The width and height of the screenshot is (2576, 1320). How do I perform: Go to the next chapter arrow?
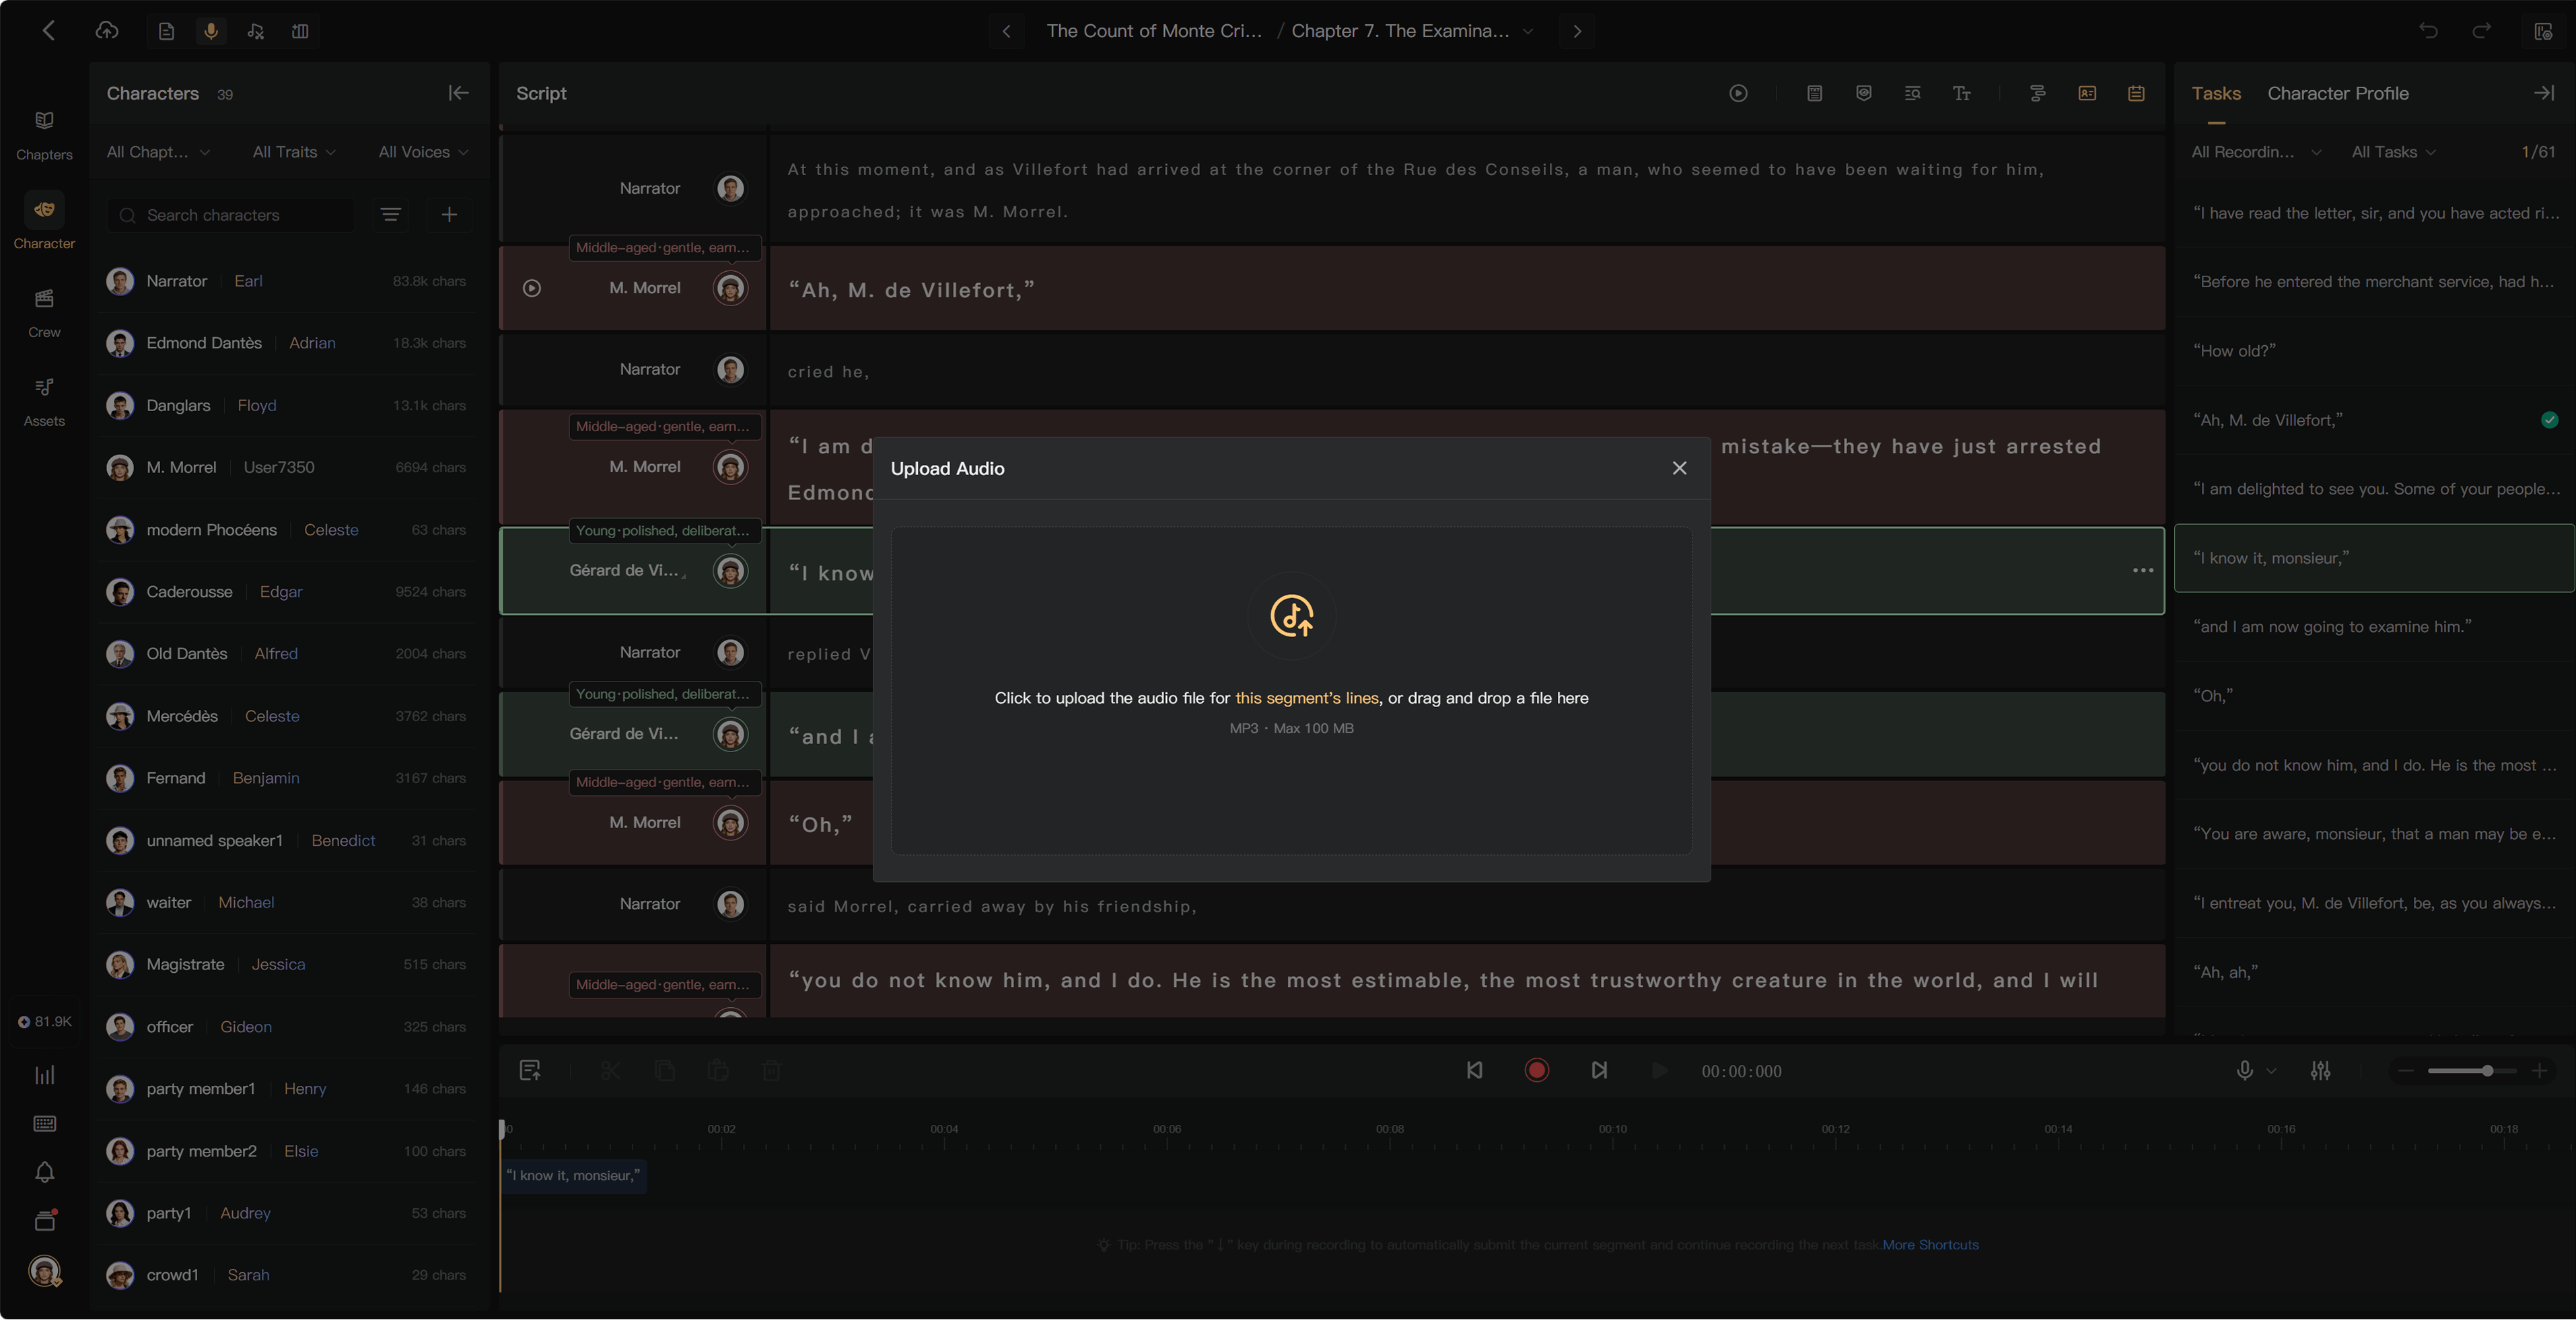[1577, 31]
